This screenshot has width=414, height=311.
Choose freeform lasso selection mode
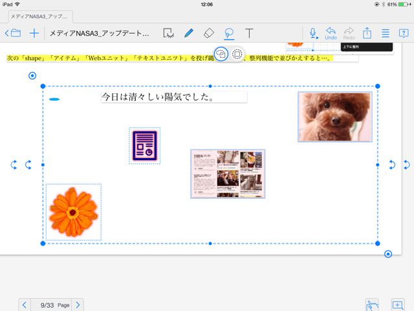point(221,54)
